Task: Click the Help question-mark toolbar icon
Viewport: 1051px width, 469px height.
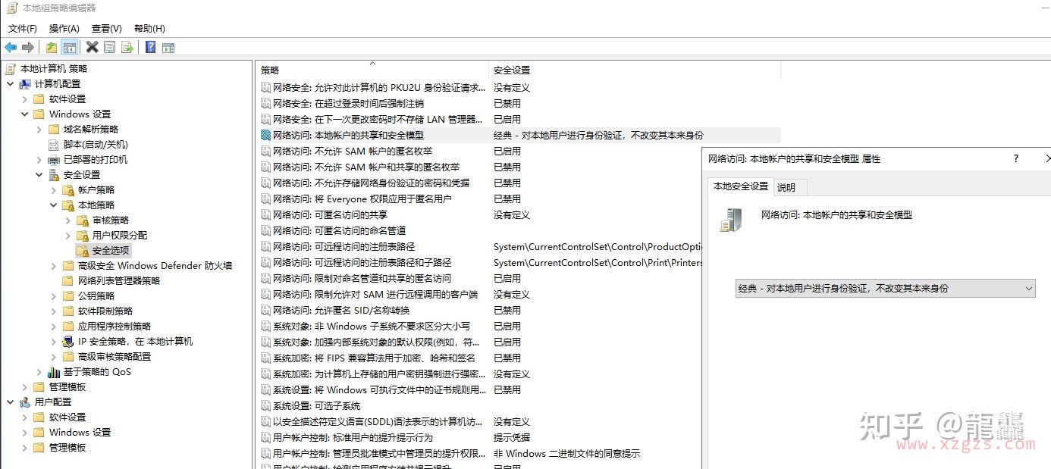Action: click(150, 47)
